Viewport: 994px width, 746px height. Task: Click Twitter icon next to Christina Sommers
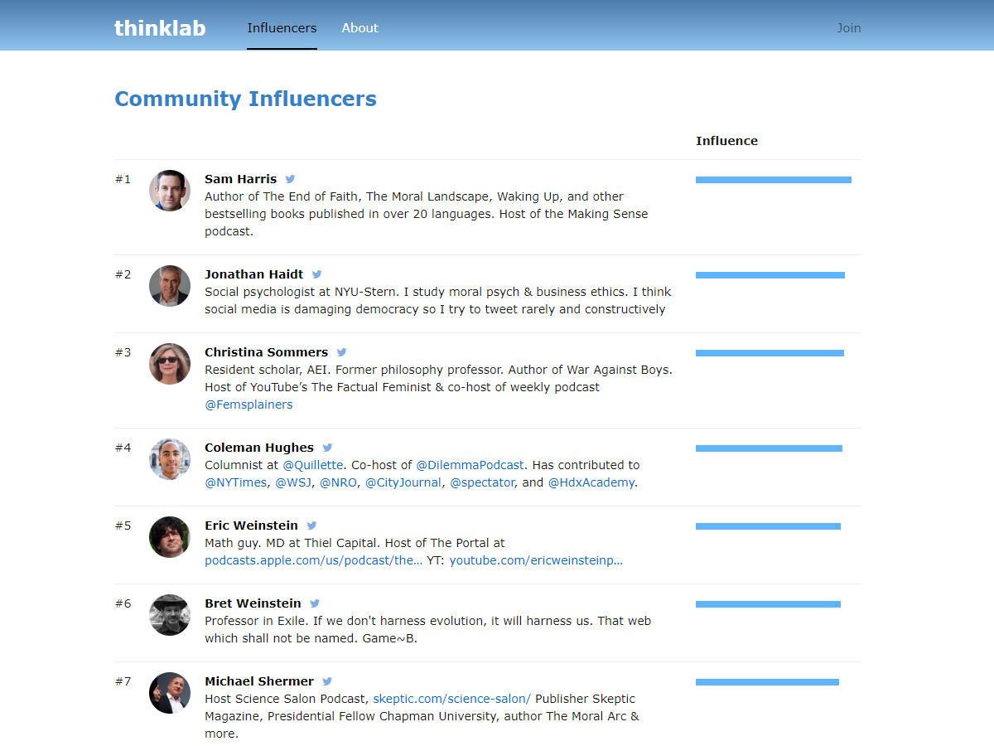tap(341, 352)
